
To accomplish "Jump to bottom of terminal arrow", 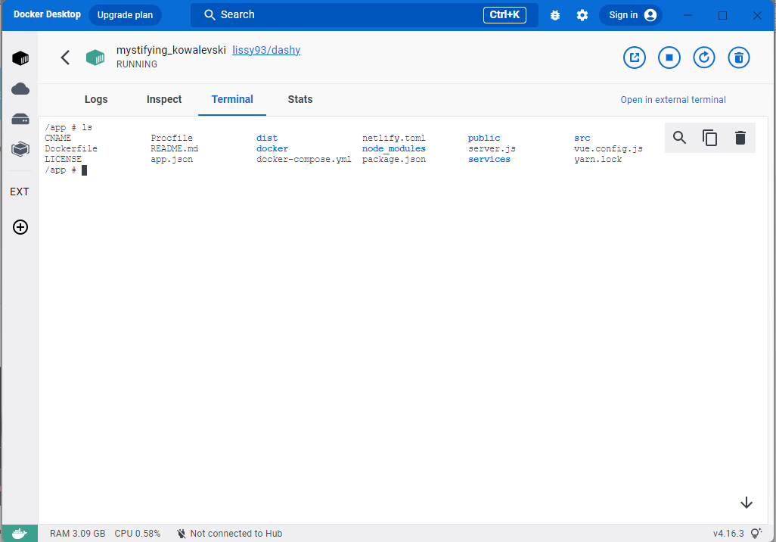I will 747,503.
